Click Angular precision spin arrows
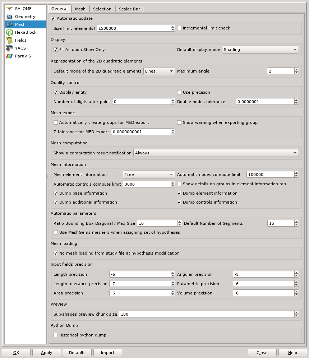This screenshot has width=309, height=358. point(296,274)
